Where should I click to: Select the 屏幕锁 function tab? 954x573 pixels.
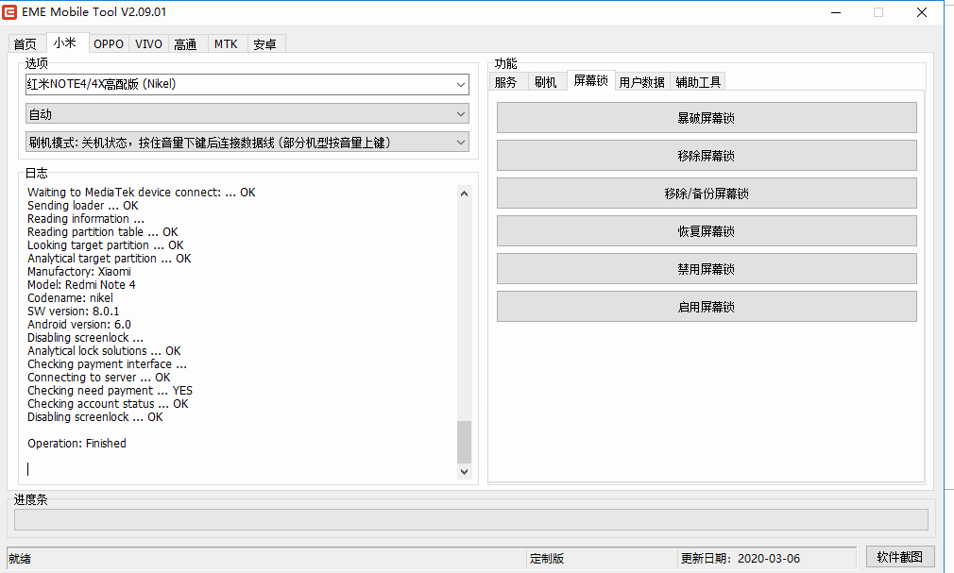pyautogui.click(x=590, y=80)
